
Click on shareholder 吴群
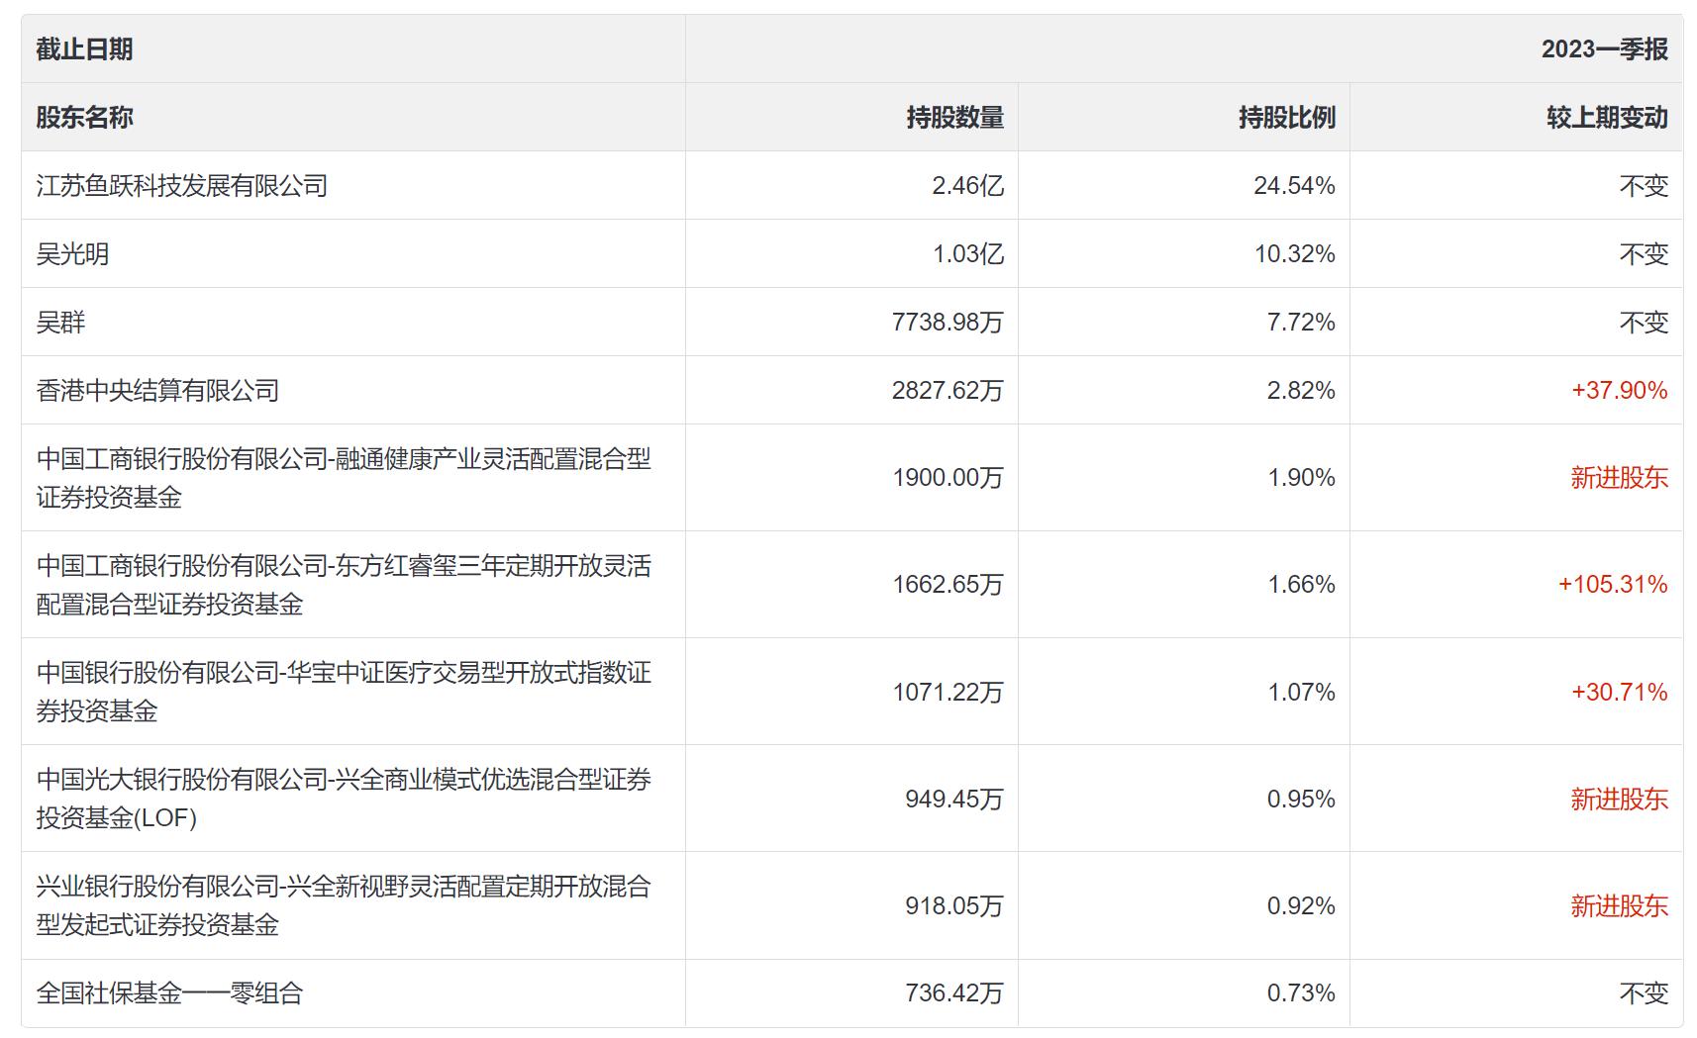pyautogui.click(x=60, y=323)
